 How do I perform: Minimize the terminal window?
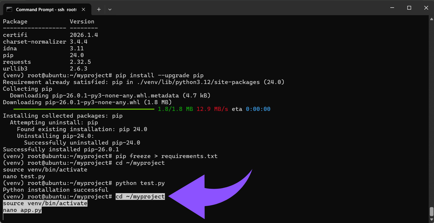(392, 8)
